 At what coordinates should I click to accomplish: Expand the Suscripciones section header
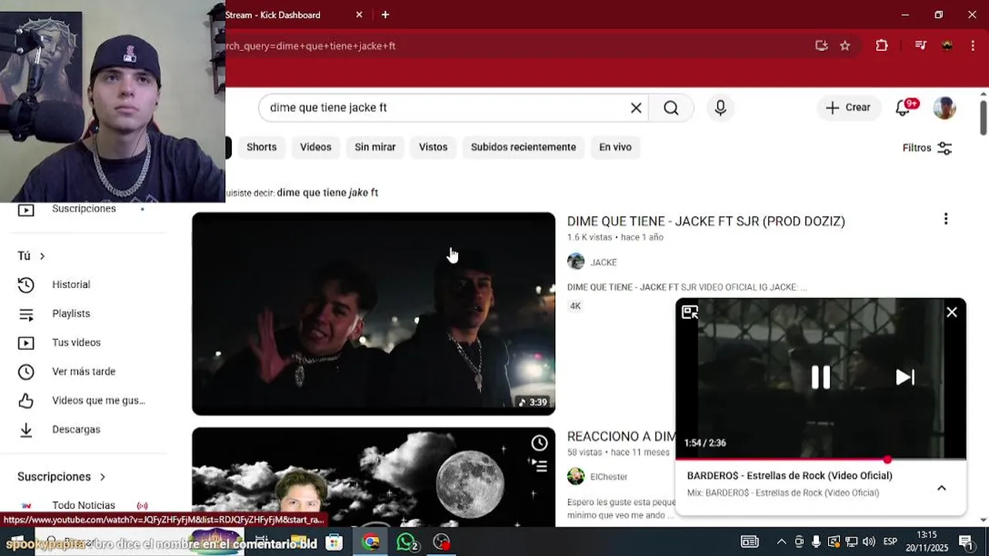(x=62, y=476)
